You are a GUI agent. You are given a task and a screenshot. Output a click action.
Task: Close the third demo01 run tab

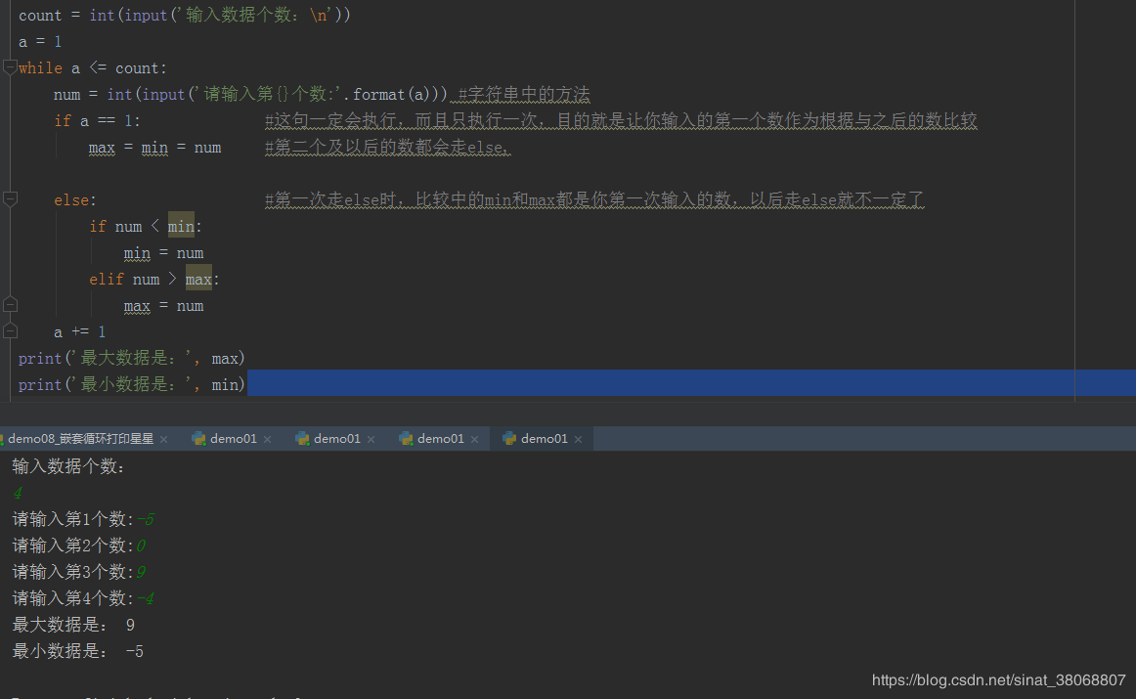coord(475,440)
